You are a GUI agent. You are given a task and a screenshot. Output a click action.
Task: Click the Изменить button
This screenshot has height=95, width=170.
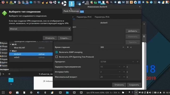click(x=133, y=37)
